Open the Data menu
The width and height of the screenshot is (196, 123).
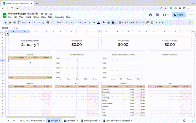[43, 17]
